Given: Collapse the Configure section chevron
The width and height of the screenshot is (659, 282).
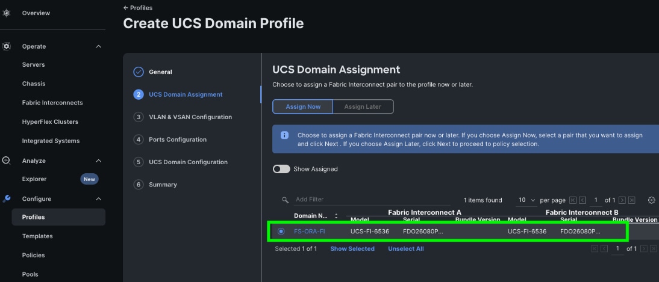Looking at the screenshot, I should tap(99, 199).
